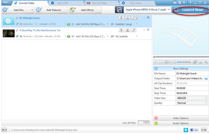Click the scissors icon under the preview
This screenshot has height=134, width=209.
coord(200,62)
